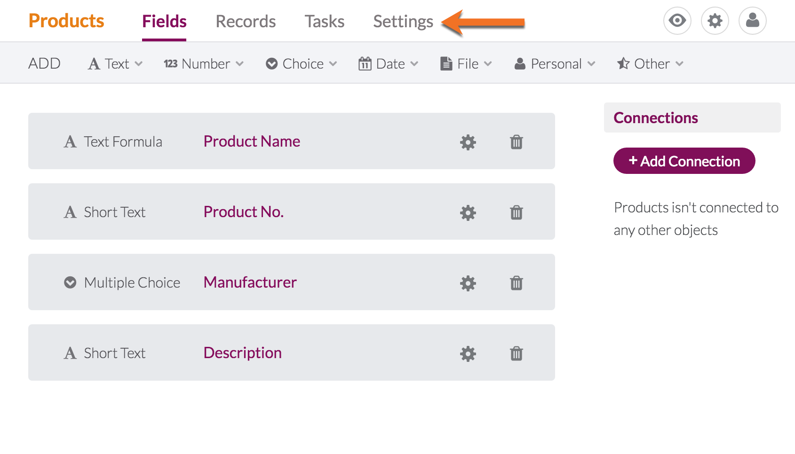Viewport: 795px width, 454px height.
Task: Delete the Product No. field
Action: [x=517, y=212]
